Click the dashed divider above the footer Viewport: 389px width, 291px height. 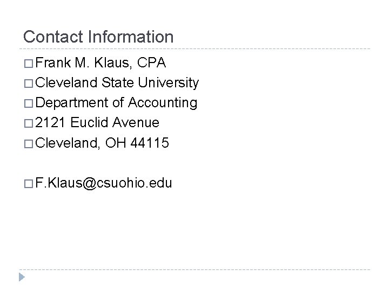194,269
